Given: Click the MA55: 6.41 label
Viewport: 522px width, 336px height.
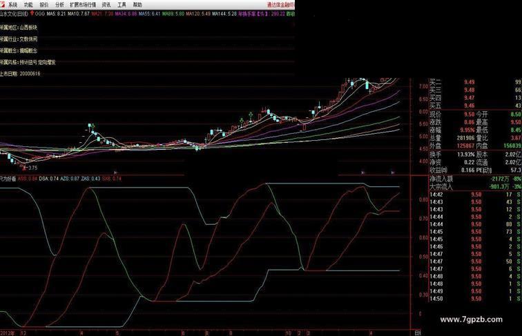Looking at the screenshot, I should tap(149, 14).
